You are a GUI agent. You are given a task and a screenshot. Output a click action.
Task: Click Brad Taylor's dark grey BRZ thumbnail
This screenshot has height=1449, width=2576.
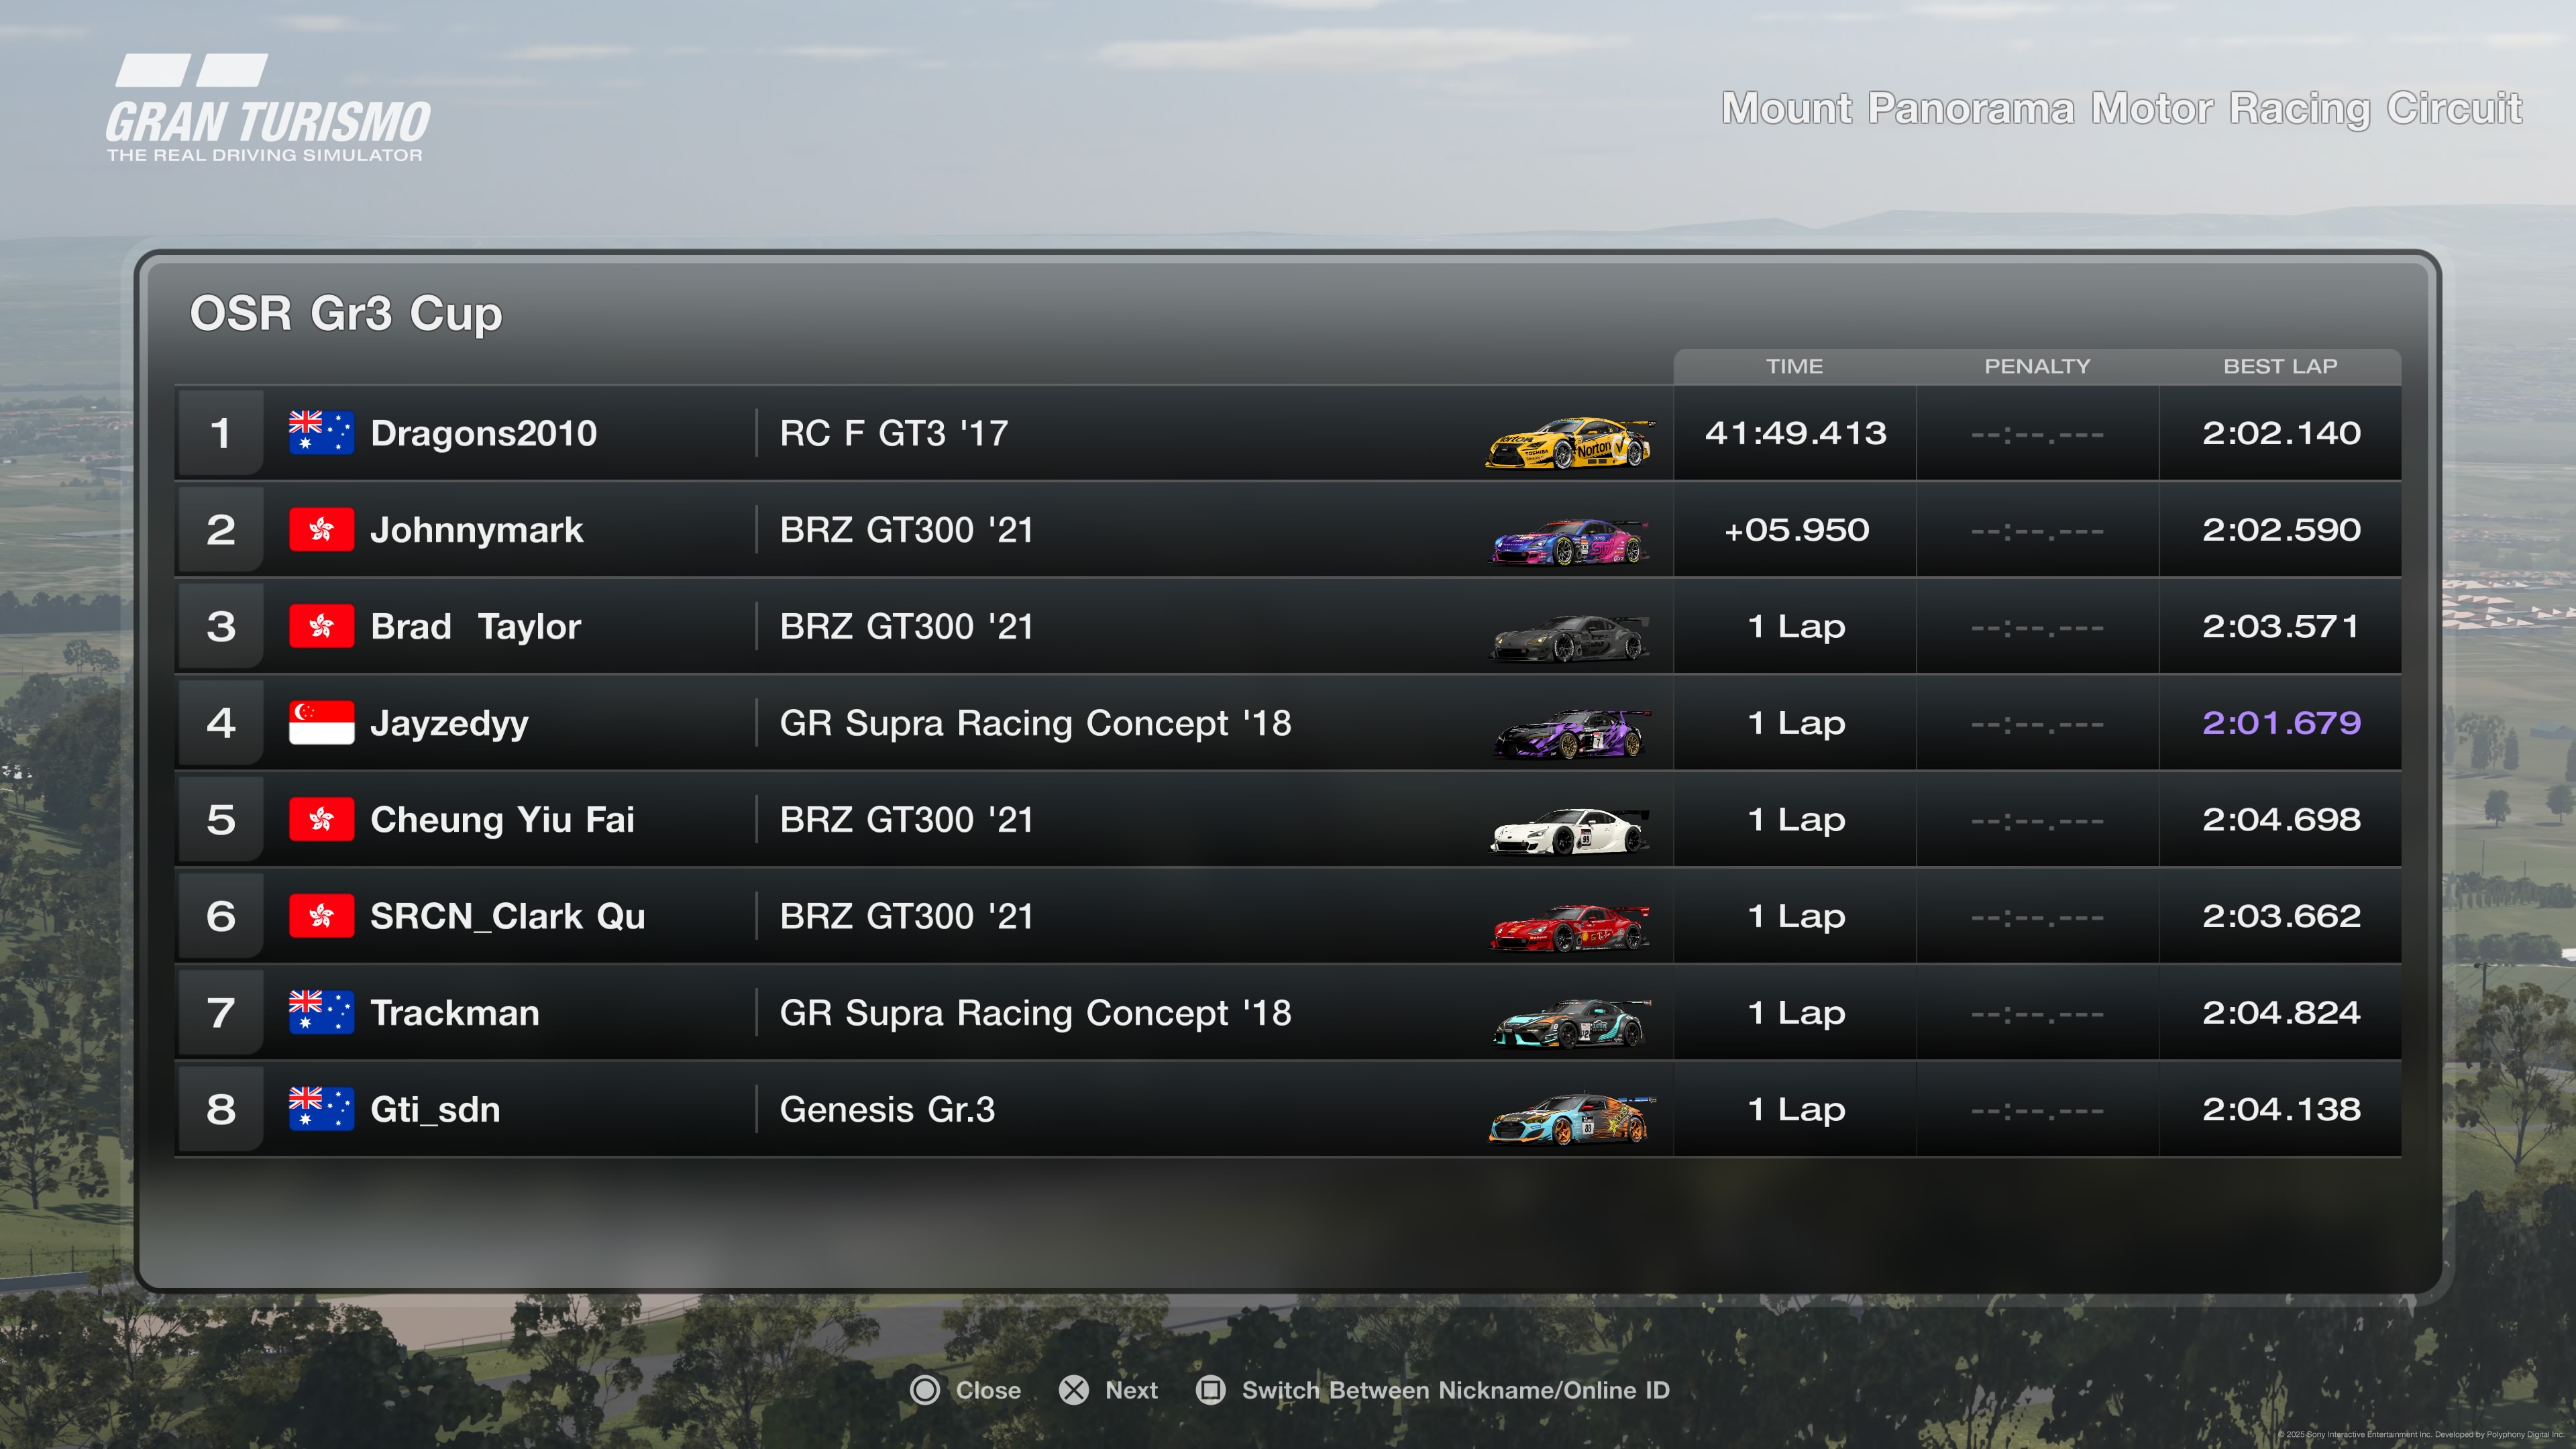point(1570,639)
